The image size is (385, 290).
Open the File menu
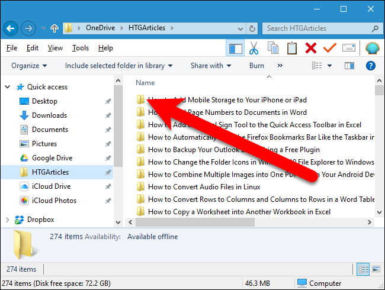tap(12, 48)
